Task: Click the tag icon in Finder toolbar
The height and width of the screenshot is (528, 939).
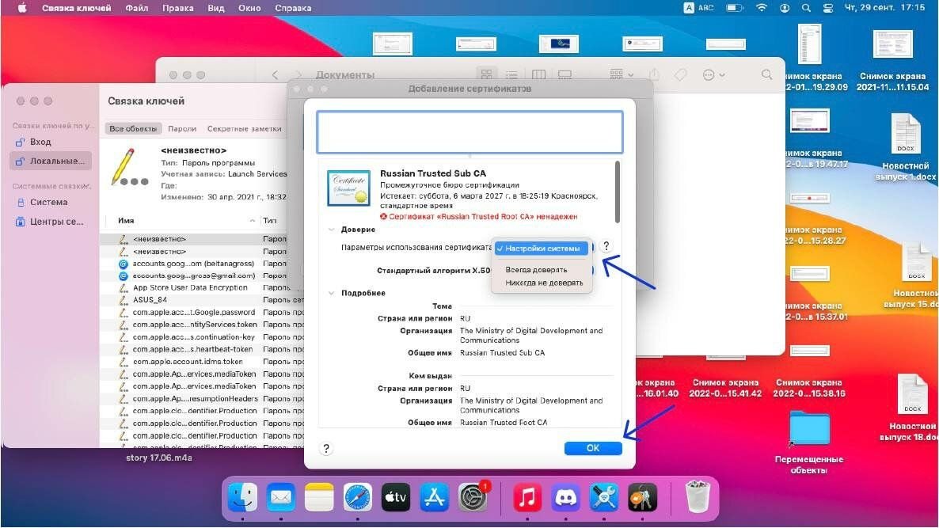Action: [x=680, y=75]
